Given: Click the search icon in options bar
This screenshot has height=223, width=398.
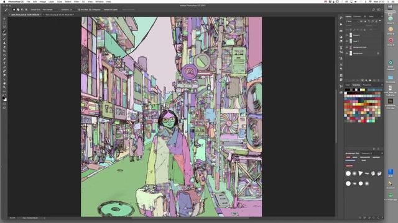Looking at the screenshot, I should (374, 10).
